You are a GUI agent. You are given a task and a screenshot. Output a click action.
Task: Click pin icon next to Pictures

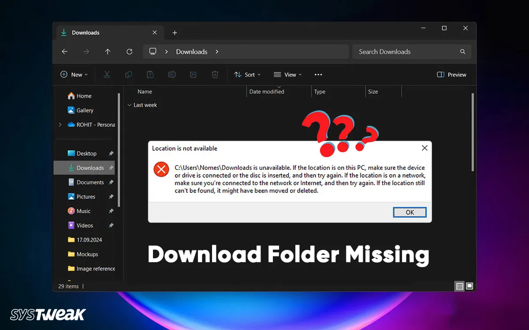pos(111,197)
